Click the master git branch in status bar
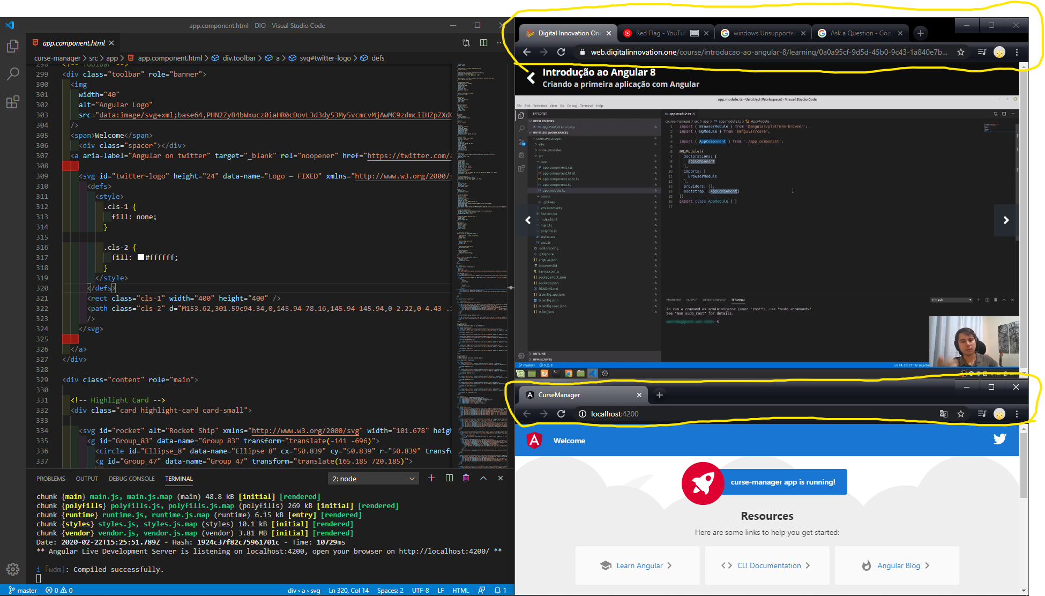Image resolution: width=1045 pixels, height=596 pixels. 23,590
